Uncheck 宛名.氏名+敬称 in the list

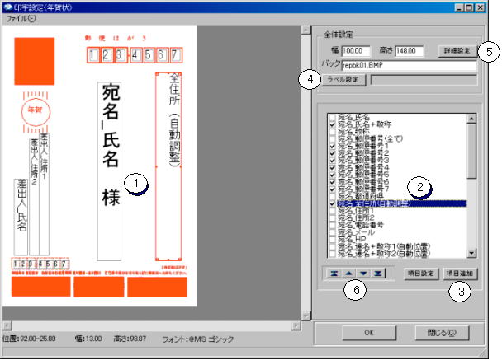(x=332, y=125)
